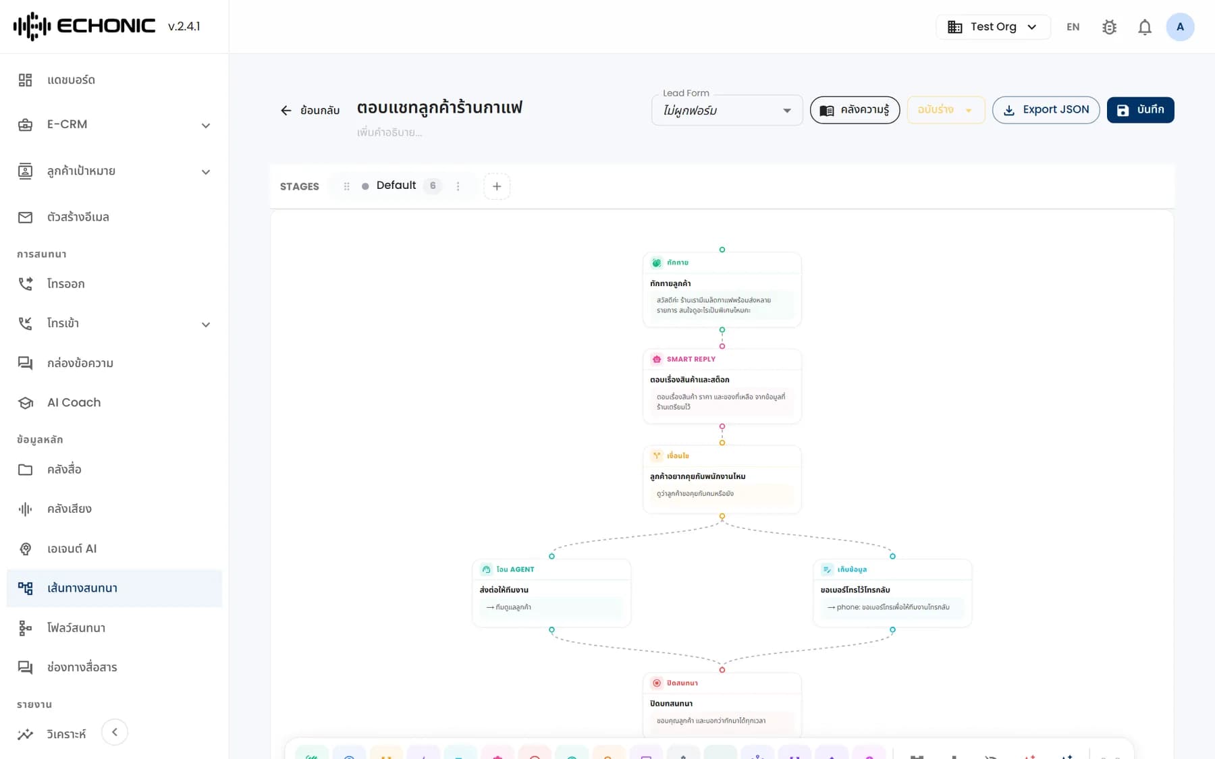This screenshot has height=759, width=1215.
Task: Open the Lead Form dropdown
Action: 727,110
